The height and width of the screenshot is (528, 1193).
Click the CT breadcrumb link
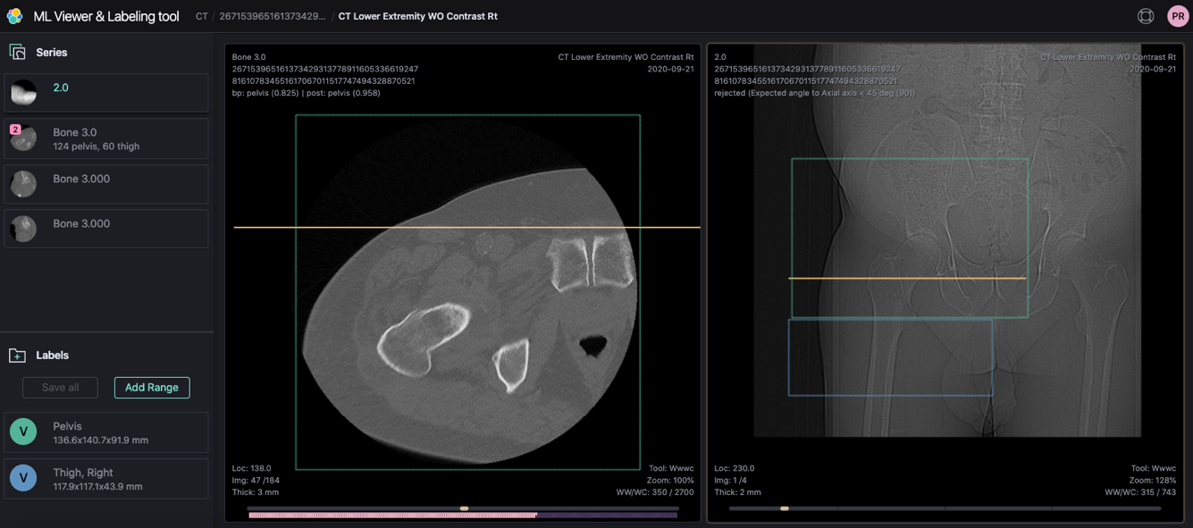pyautogui.click(x=202, y=16)
